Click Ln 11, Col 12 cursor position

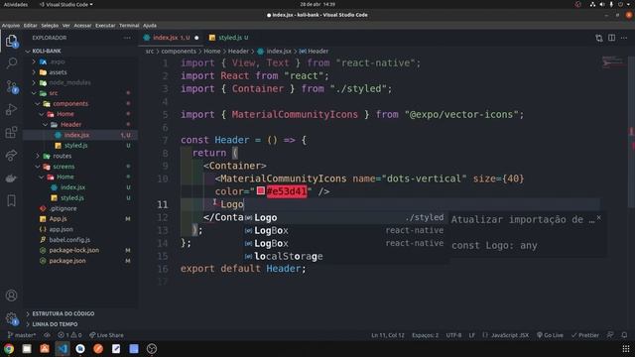click(388, 335)
